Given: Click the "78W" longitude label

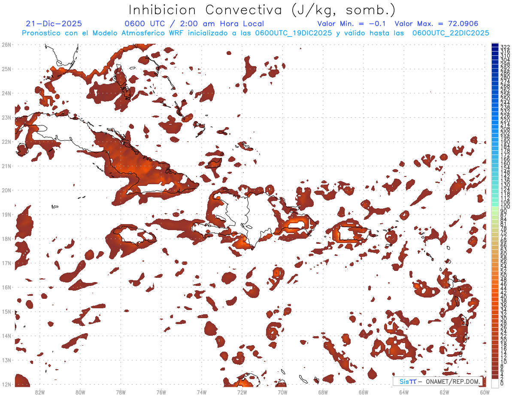Looking at the screenshot, I should [121, 392].
